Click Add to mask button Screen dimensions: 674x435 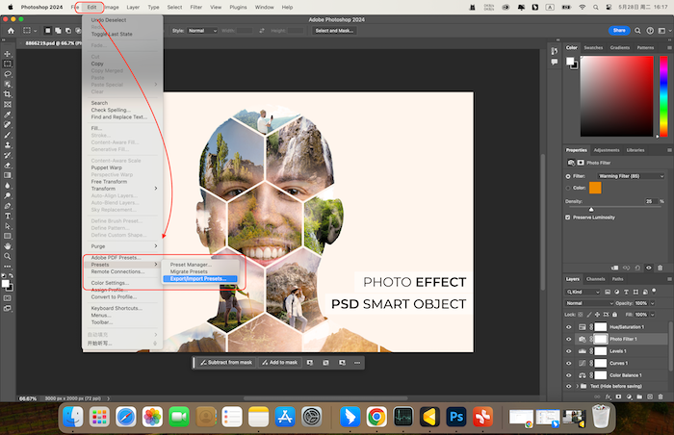(280, 363)
